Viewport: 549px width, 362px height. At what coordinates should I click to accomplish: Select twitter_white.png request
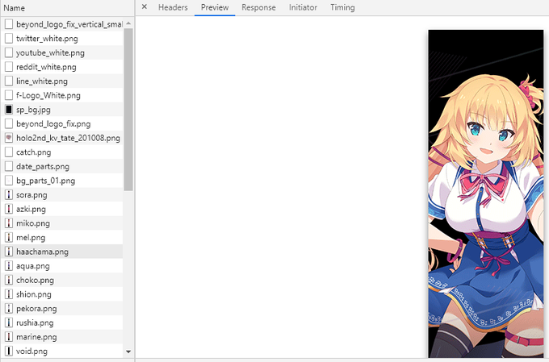[62, 39]
